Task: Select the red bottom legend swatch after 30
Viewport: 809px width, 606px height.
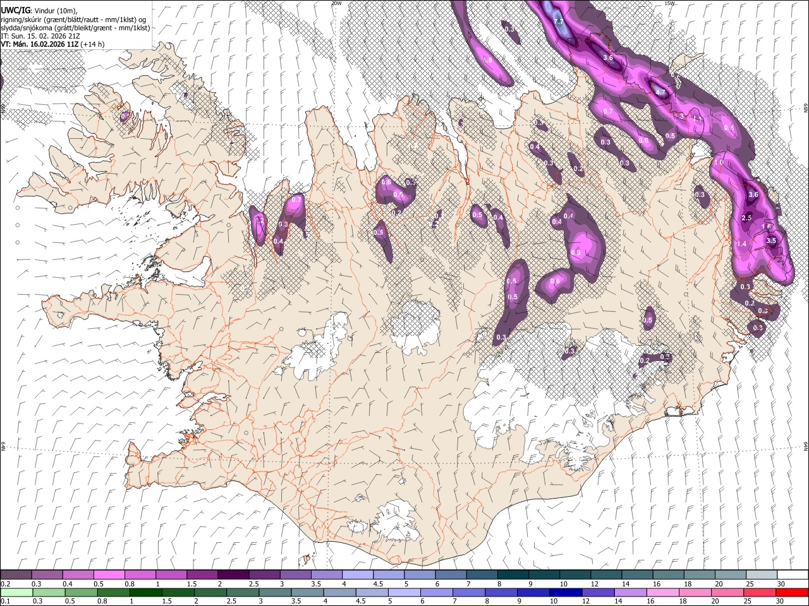Action: 791,592
